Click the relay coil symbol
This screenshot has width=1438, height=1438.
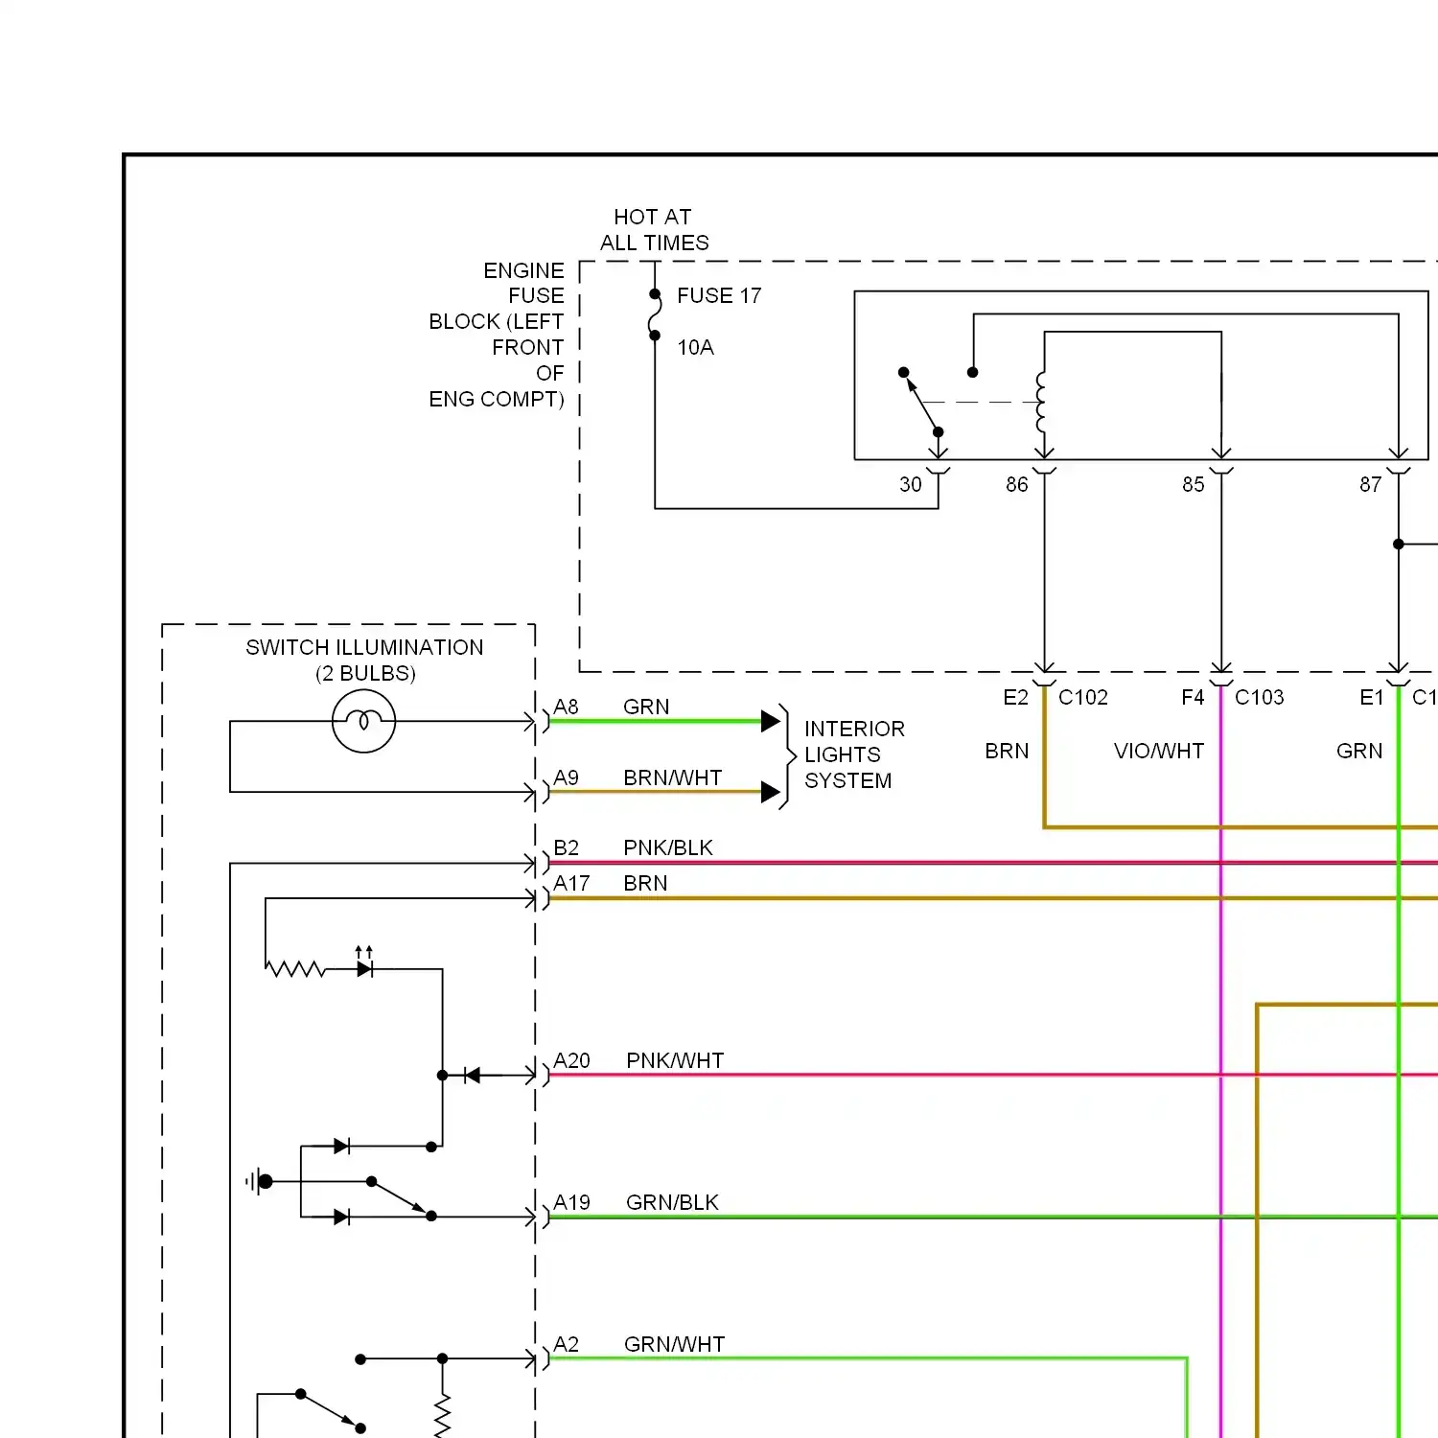tap(1042, 403)
